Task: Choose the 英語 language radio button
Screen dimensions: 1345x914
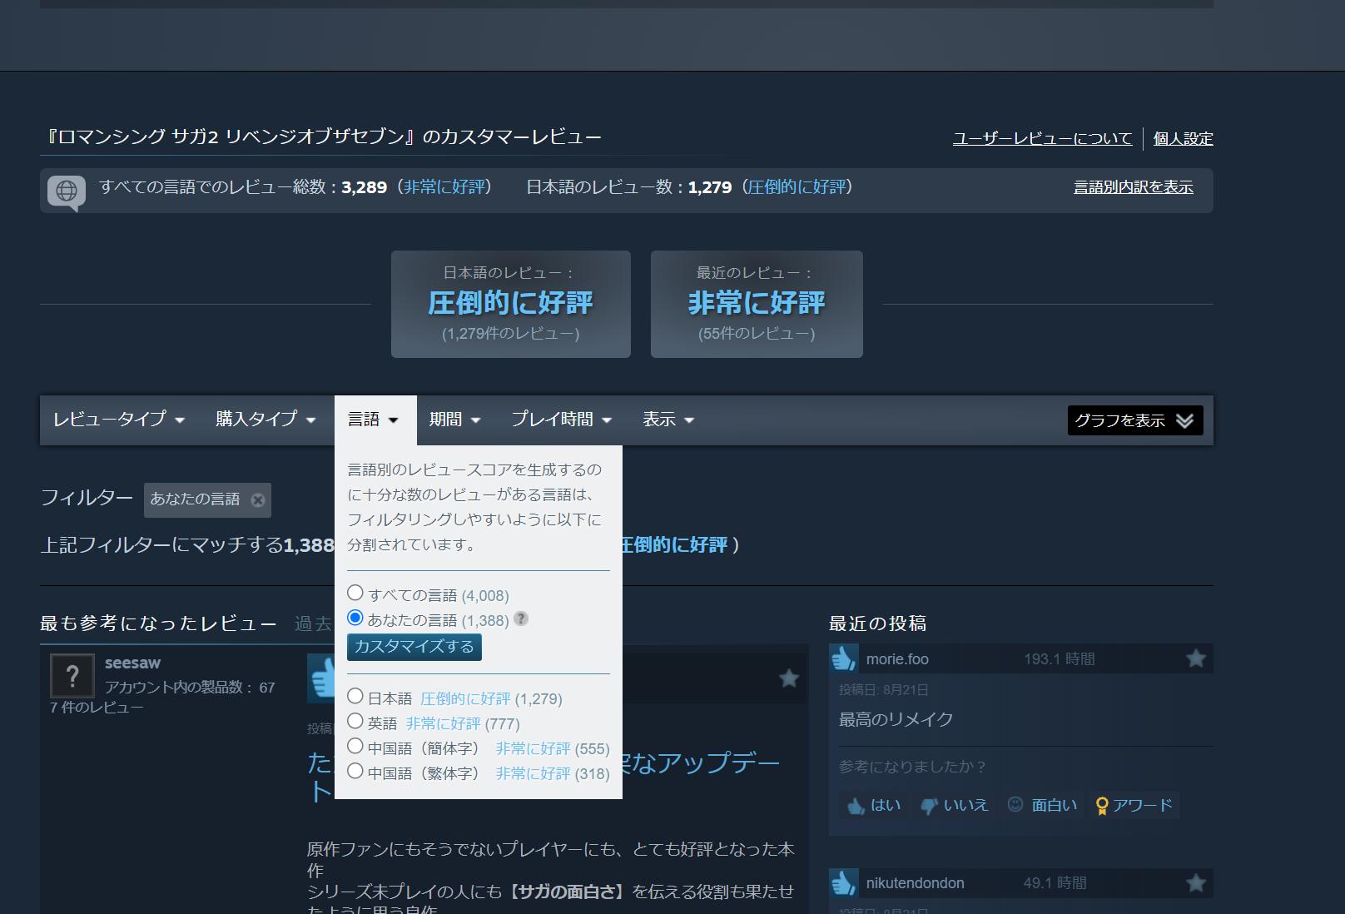Action: point(355,722)
